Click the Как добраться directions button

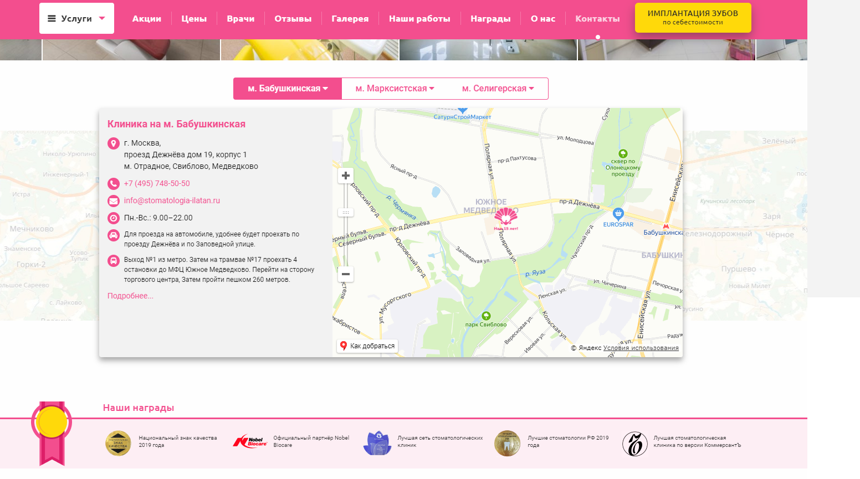pos(367,346)
